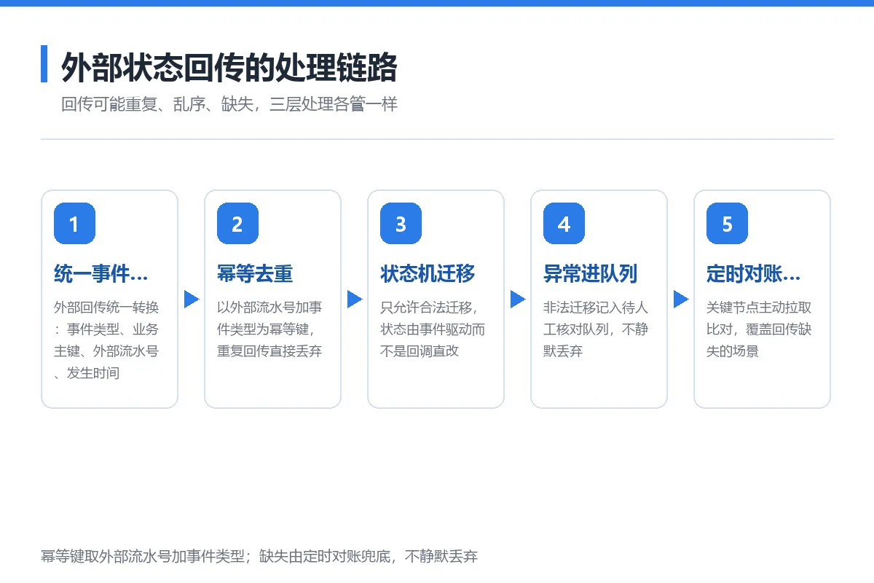Select the description starting 只允许合法迁移
Screen dimensions: 874x583
[433, 329]
